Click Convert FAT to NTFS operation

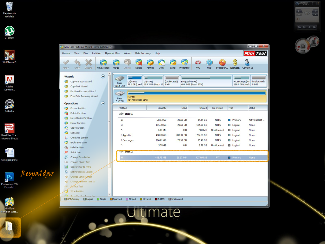pos(80,167)
